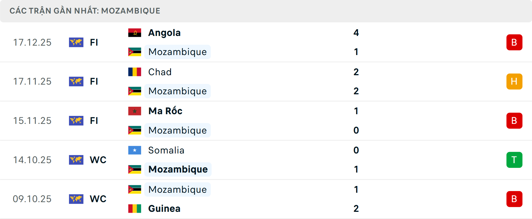Click the competition icon for 17.12.25 match
This screenshot has width=532, height=219.
tap(76, 42)
